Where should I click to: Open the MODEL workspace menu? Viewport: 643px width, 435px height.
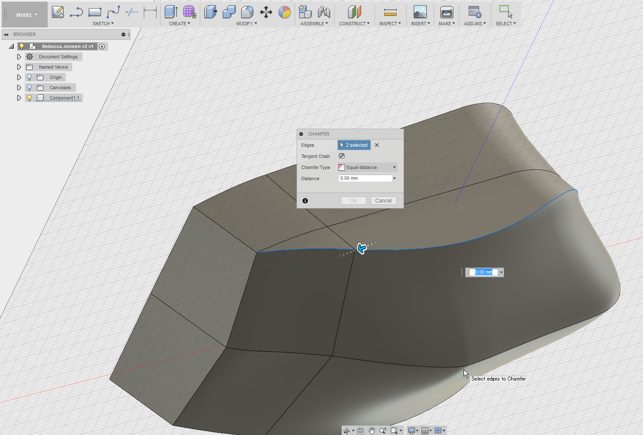pyautogui.click(x=24, y=14)
